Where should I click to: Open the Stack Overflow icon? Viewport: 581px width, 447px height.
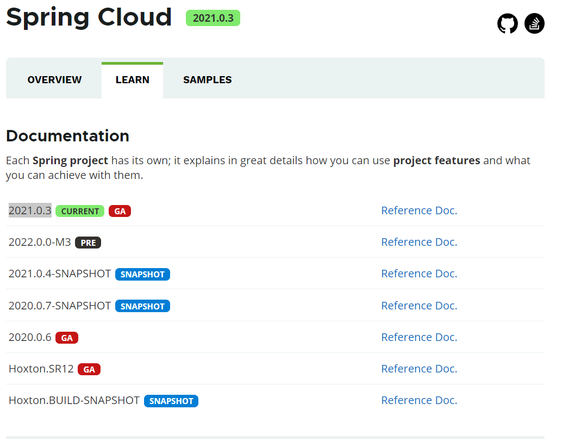(534, 23)
